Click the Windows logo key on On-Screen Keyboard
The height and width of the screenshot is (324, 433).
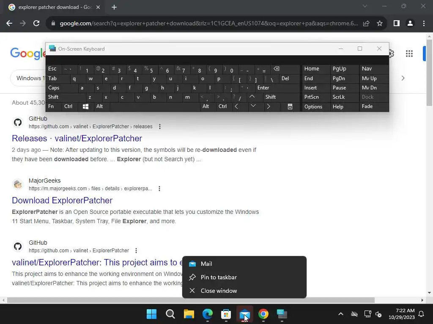click(x=85, y=106)
